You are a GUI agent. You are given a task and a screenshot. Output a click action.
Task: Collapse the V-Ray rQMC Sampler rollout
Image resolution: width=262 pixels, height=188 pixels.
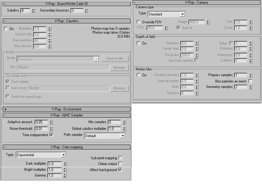tap(66, 115)
